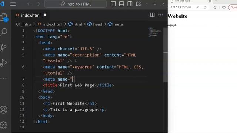Go forward with the right arrow

(38, 4)
